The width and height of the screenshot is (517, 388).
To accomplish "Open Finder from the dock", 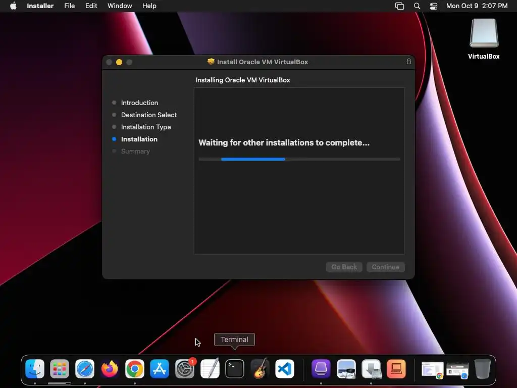I will pyautogui.click(x=35, y=369).
